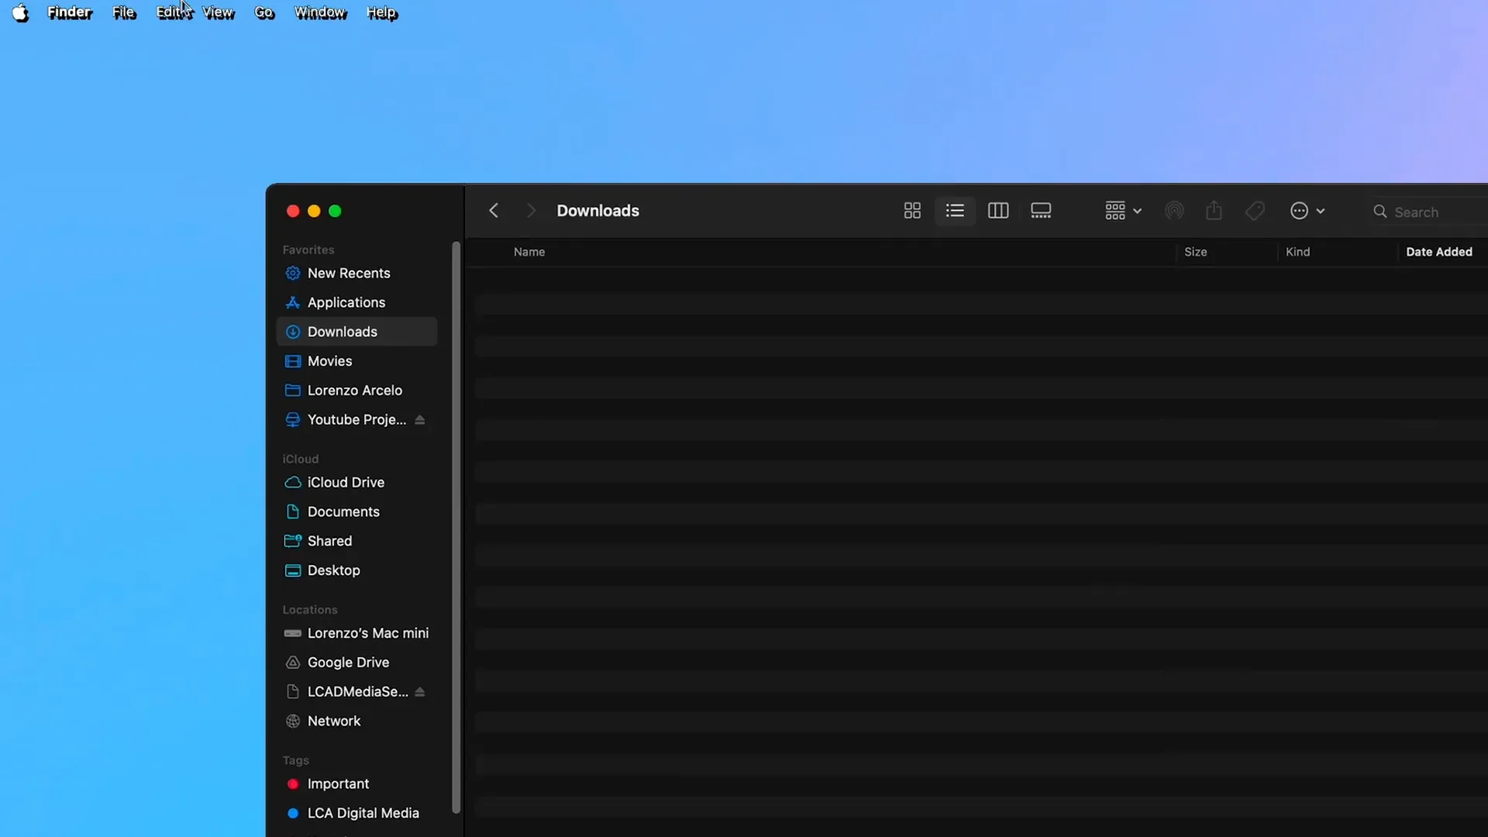Open Shared in sidebar
This screenshot has width=1488, height=837.
point(357,541)
